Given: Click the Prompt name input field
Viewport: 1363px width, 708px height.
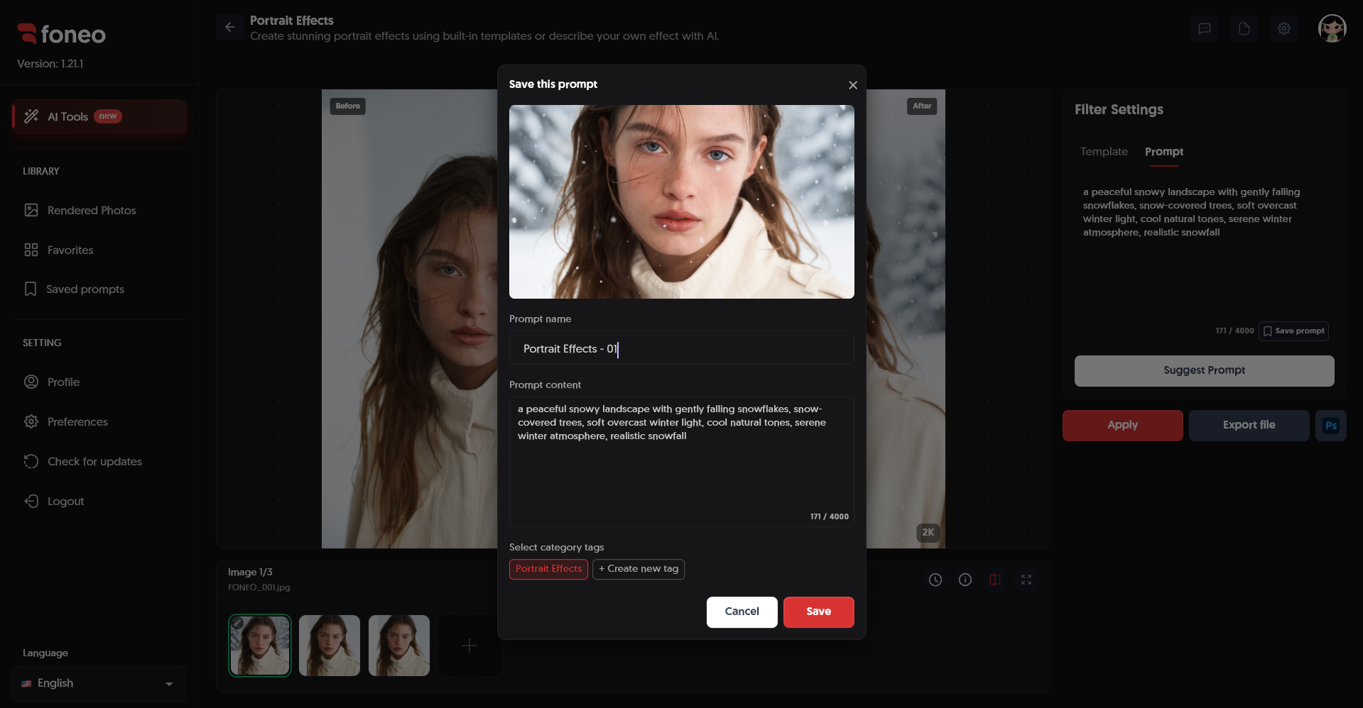Looking at the screenshot, I should pos(682,349).
